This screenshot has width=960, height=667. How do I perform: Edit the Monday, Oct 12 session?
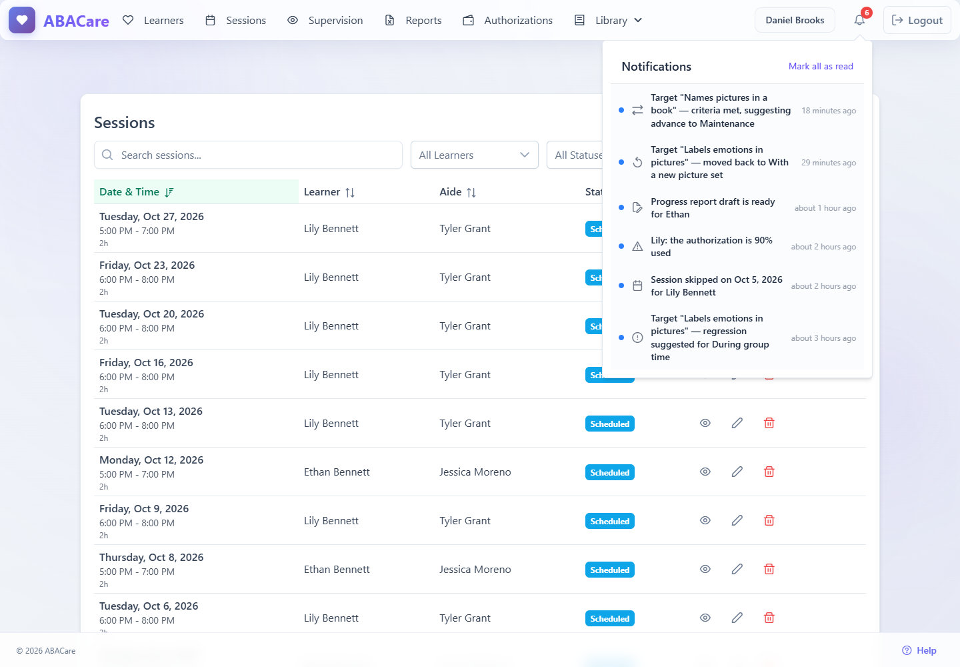[737, 472]
